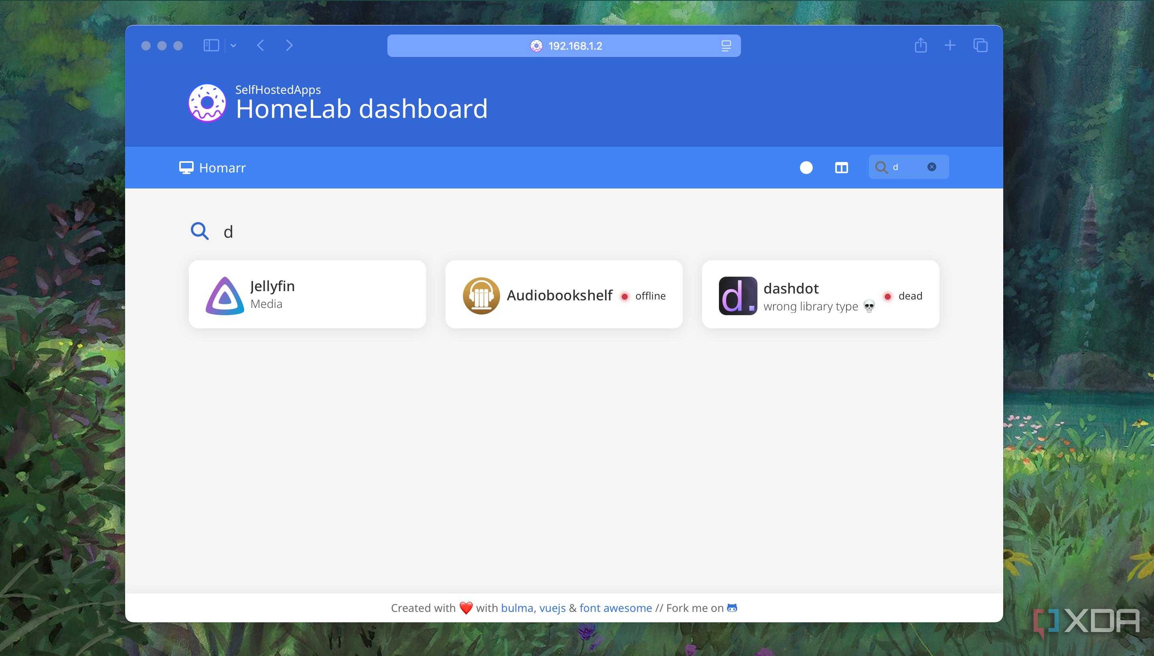1154x656 pixels.
Task: Click the skull emoji on dashdot card
Action: (x=869, y=306)
